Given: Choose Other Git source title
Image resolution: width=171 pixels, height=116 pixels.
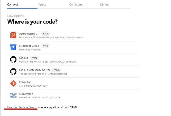Looking at the screenshot, I should coord(25,82).
